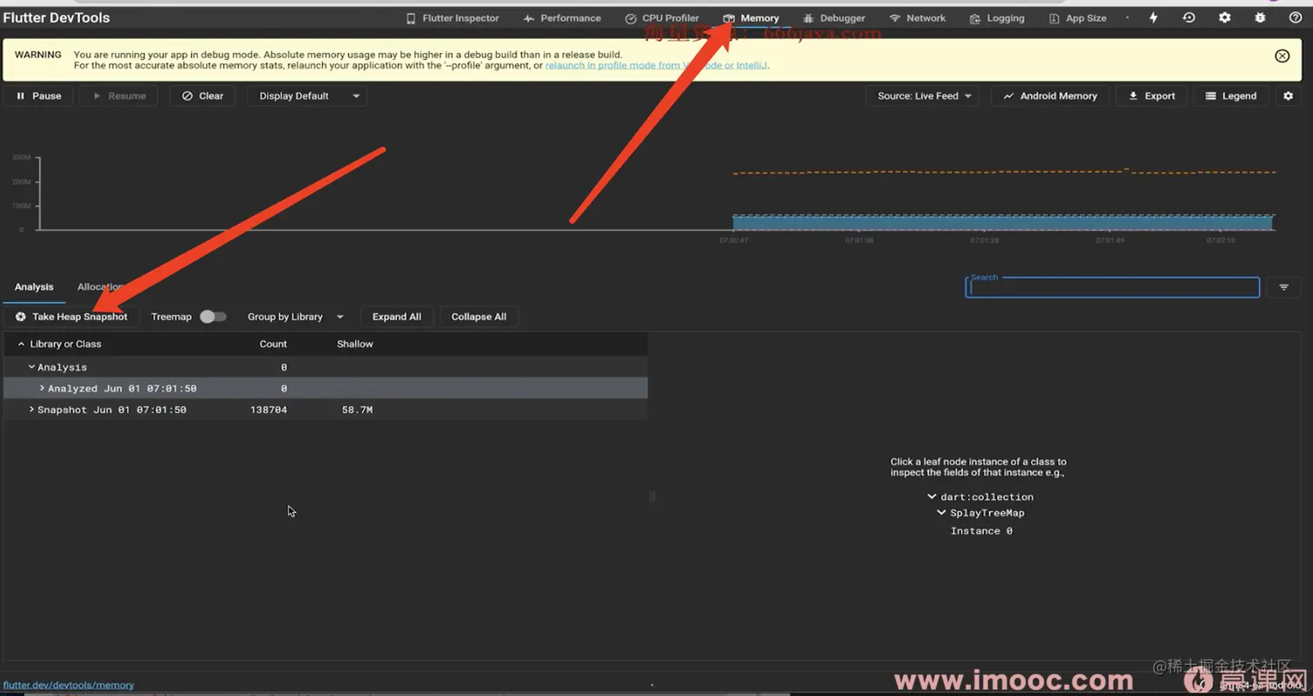Take a heap snapshot
The width and height of the screenshot is (1313, 696).
pos(71,317)
